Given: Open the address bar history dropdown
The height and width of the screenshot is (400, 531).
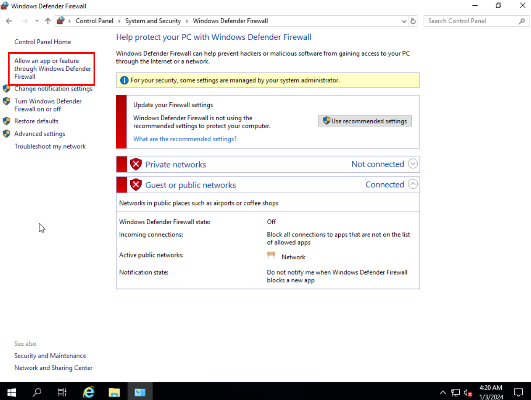Looking at the screenshot, I should point(404,21).
